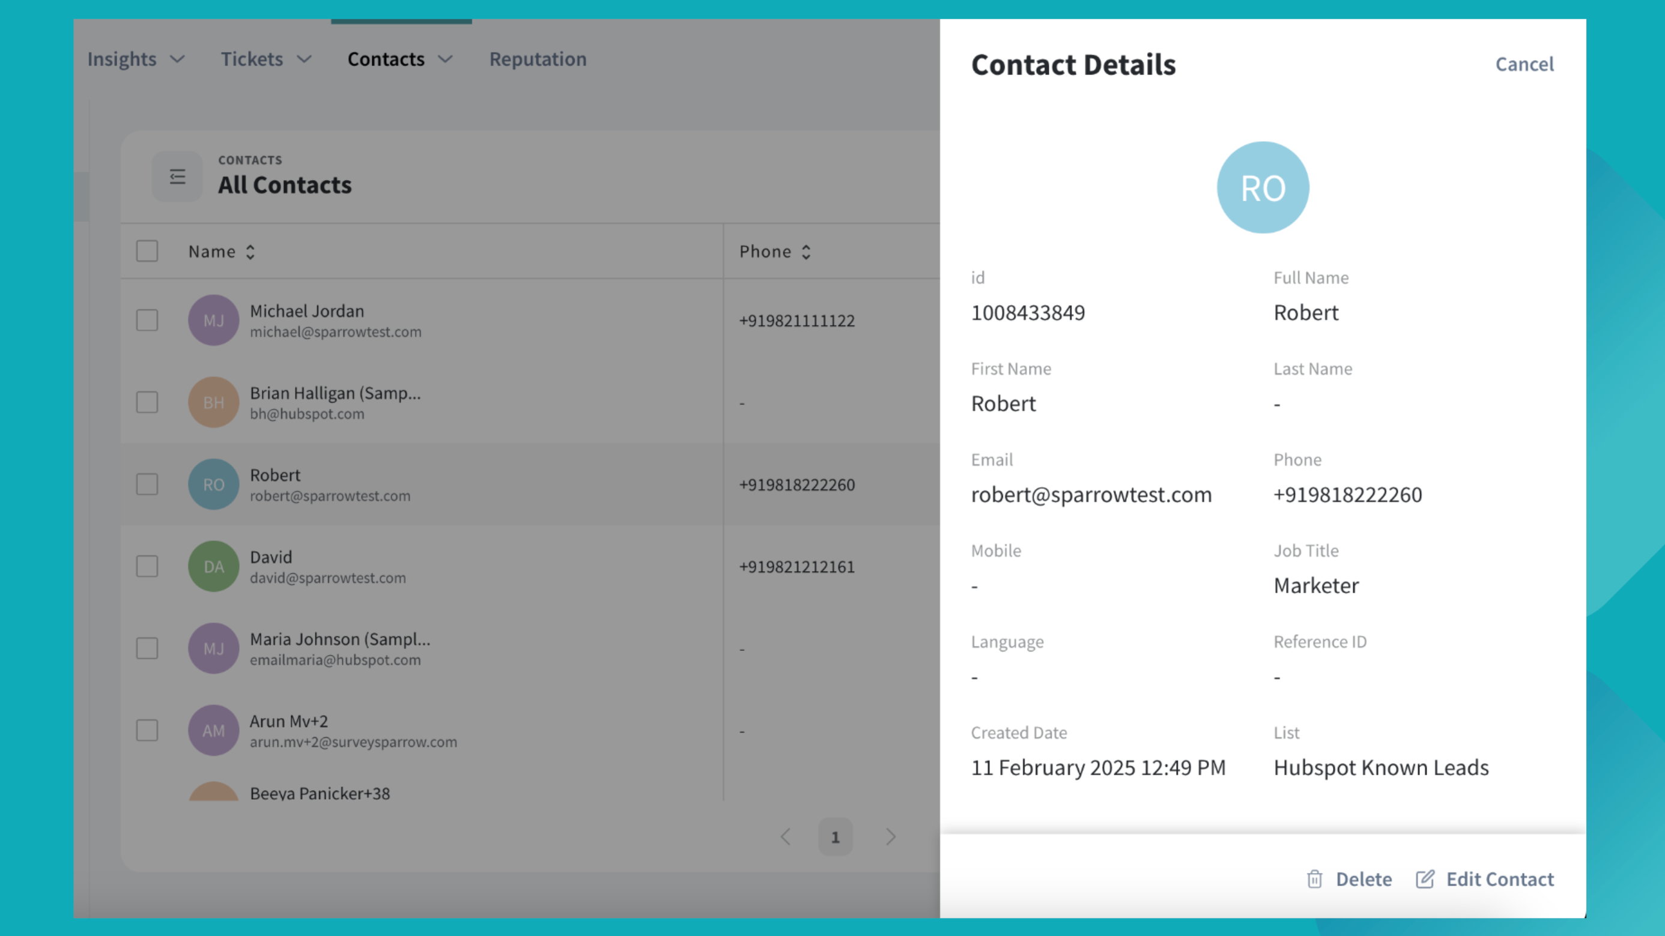Expand the Insights dropdown menu
Screen dimensions: 1665x936
136,59
